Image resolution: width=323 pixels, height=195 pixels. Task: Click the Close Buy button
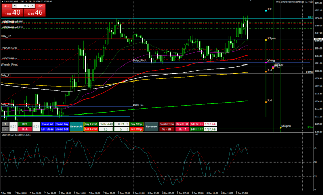62,124
